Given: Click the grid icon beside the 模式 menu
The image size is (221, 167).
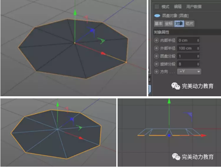Looking at the screenshot, I should (x=156, y=7).
